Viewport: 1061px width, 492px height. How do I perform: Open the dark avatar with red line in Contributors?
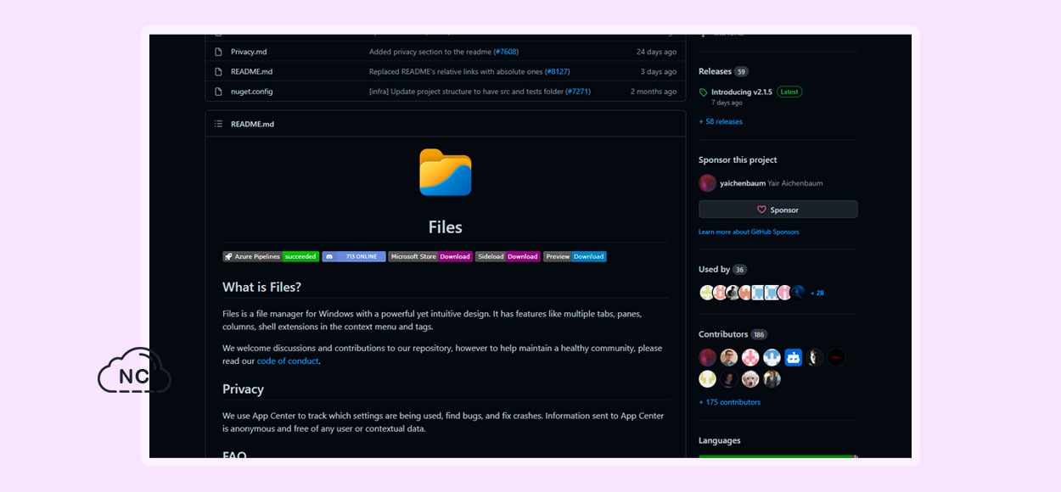pyautogui.click(x=836, y=357)
